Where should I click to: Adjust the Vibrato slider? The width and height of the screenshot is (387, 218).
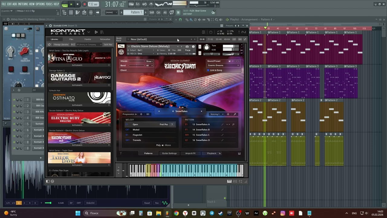coord(137,61)
